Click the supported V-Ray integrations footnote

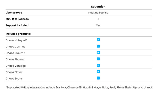[x=79, y=87]
